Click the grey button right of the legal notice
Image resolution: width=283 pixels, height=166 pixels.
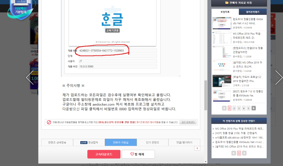pyautogui.click(x=188, y=122)
